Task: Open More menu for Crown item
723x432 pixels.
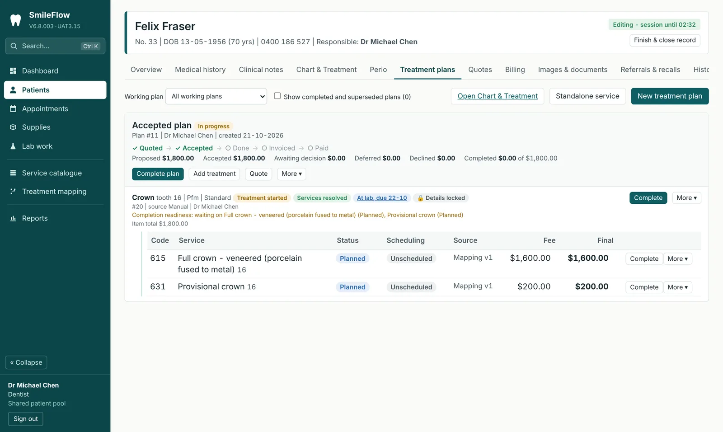Action: (x=686, y=198)
